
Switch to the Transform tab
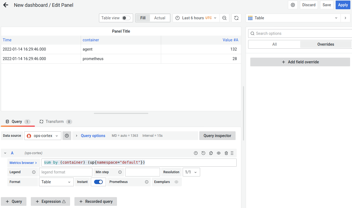(x=56, y=122)
